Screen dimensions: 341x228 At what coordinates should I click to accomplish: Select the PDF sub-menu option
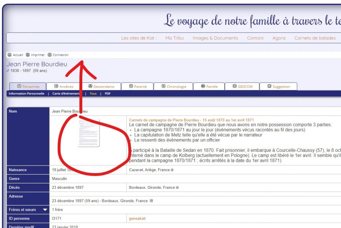[x=108, y=93]
